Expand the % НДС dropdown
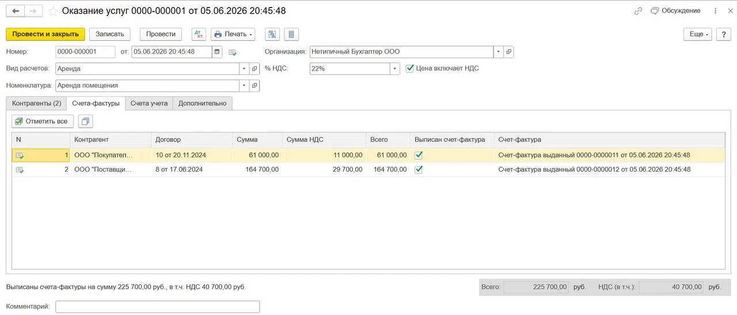Screen dimensions: 737x315 [395, 69]
